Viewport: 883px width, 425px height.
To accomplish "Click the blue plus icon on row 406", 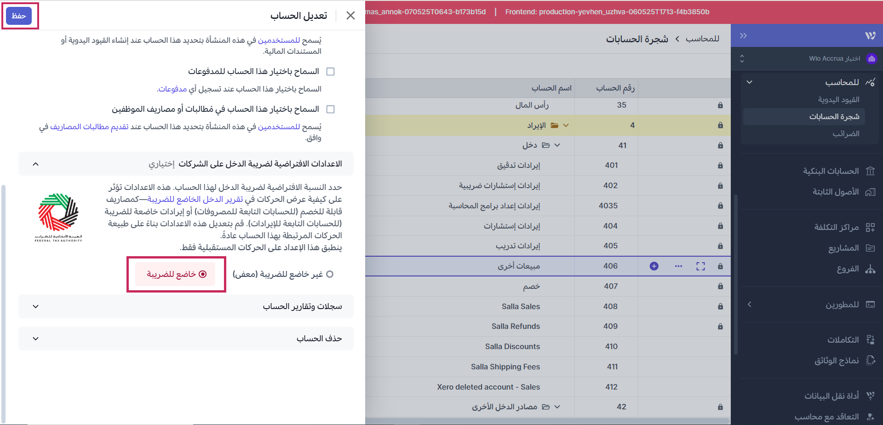I will click(654, 266).
